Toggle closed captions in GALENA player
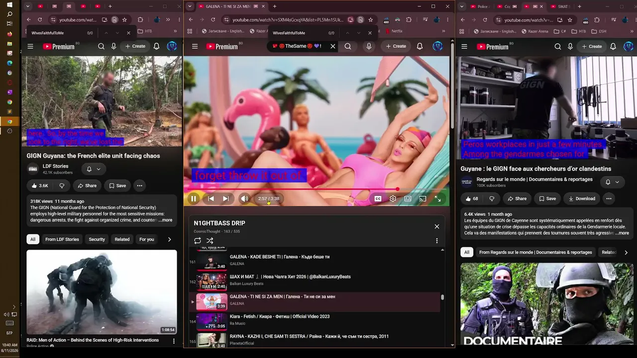The height and width of the screenshot is (358, 637). coord(378,198)
